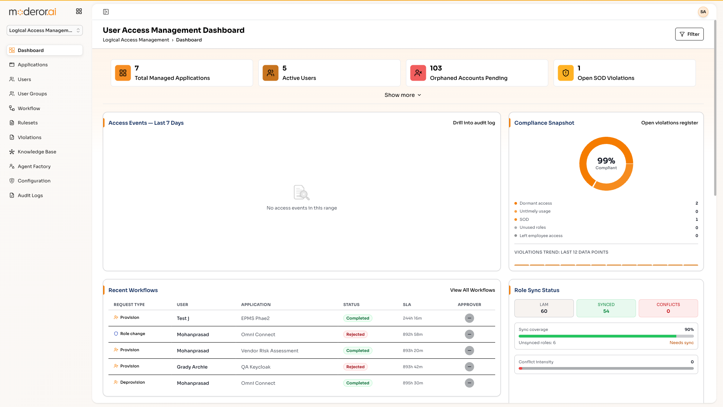Click the SYNCED 54 tile
Image resolution: width=723 pixels, height=407 pixels.
(x=606, y=308)
